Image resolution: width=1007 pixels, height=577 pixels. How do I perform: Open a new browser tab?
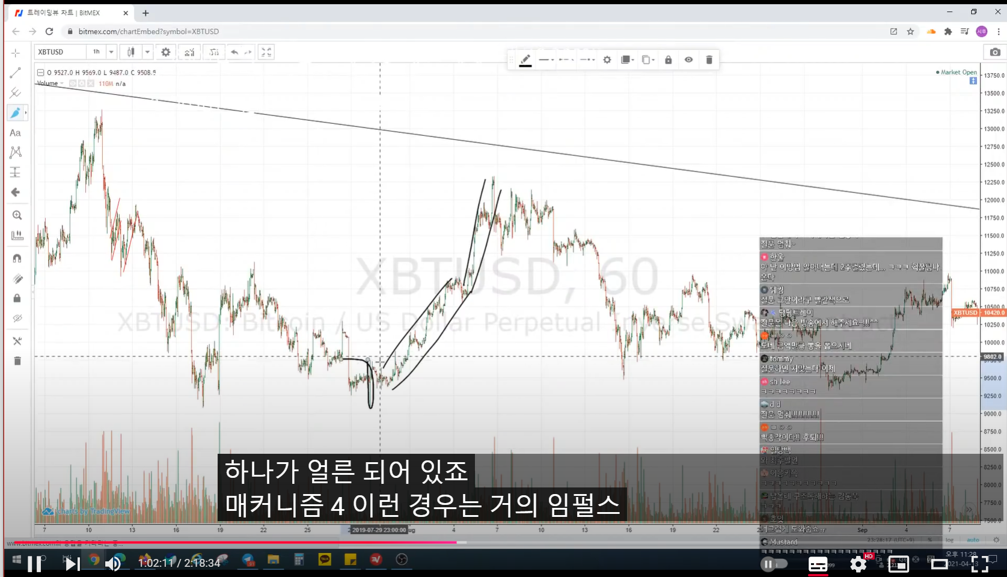(x=145, y=13)
